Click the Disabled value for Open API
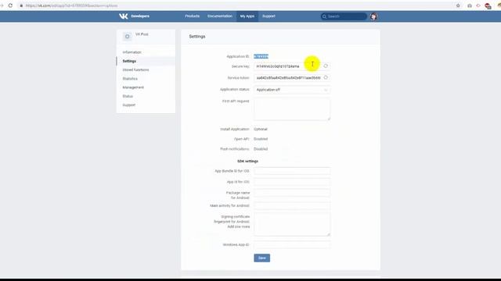The image size is (501, 281). click(261, 139)
